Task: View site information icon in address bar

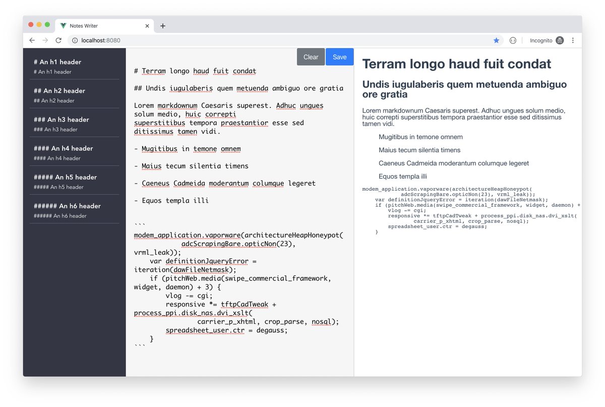Action: click(x=75, y=40)
